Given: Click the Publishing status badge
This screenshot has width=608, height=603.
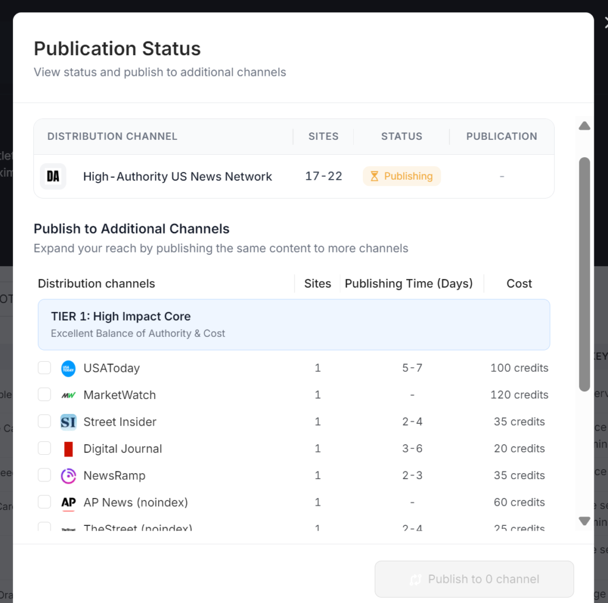Looking at the screenshot, I should pos(401,176).
